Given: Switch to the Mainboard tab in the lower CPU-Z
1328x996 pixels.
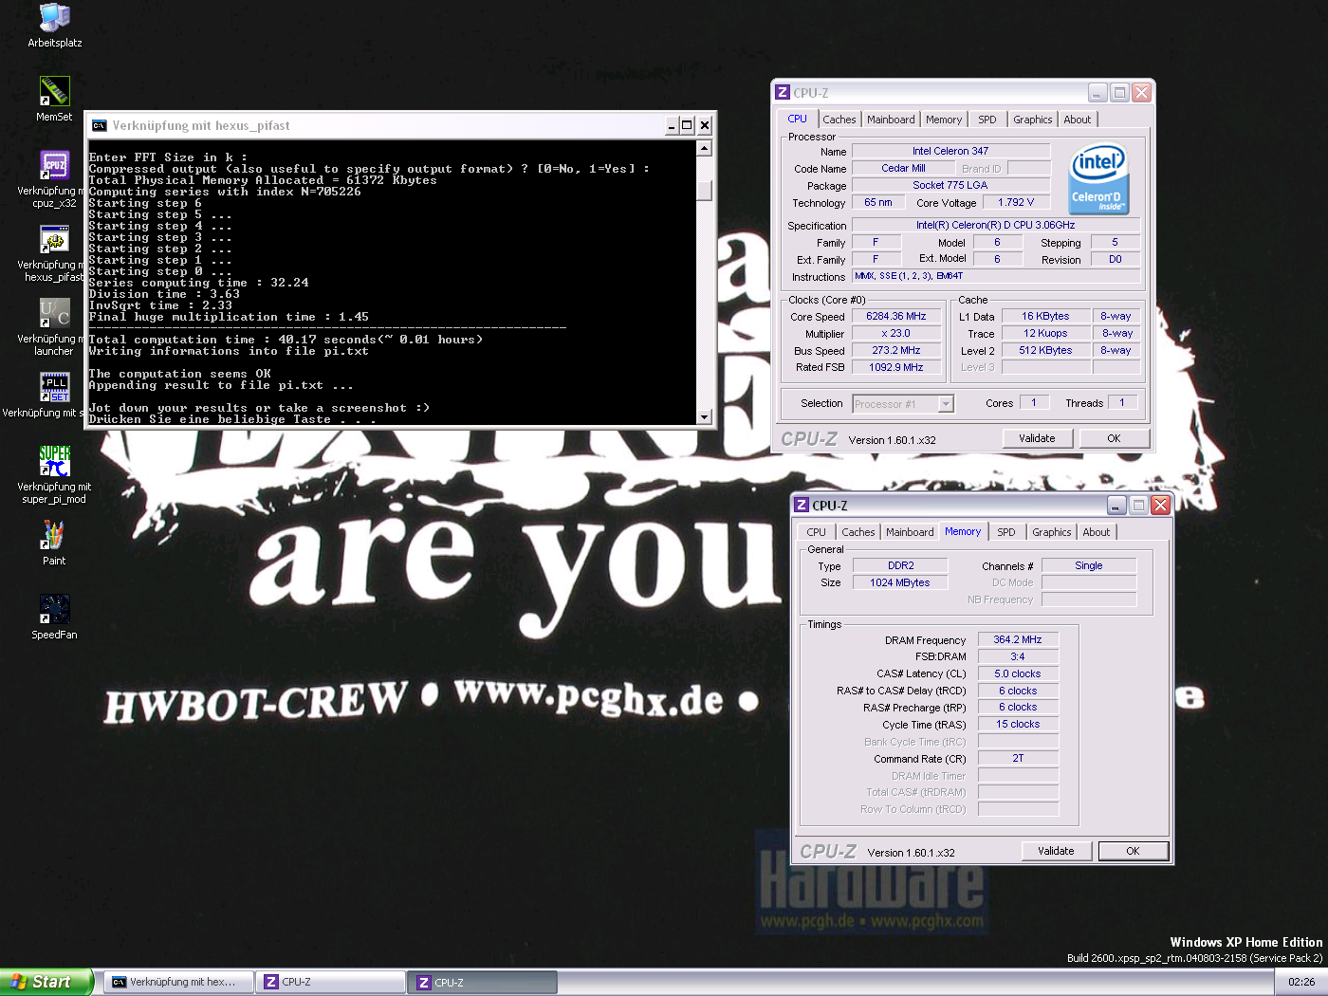Looking at the screenshot, I should pos(910,532).
